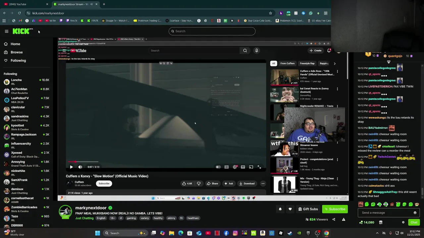Play the streamed YouTube video
Viewport: 424px width, 238px height.
71,167
